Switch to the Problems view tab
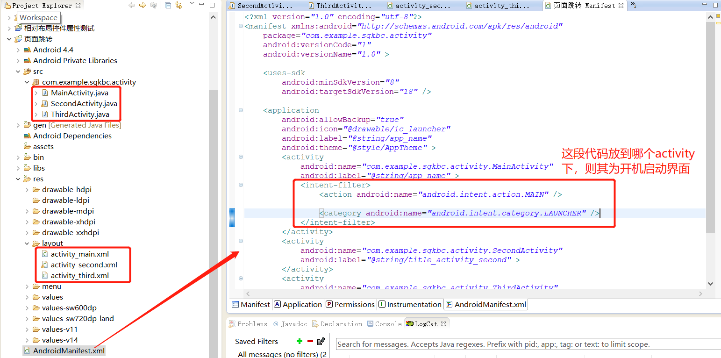Screen dimensions: 721x358 pyautogui.click(x=248, y=323)
